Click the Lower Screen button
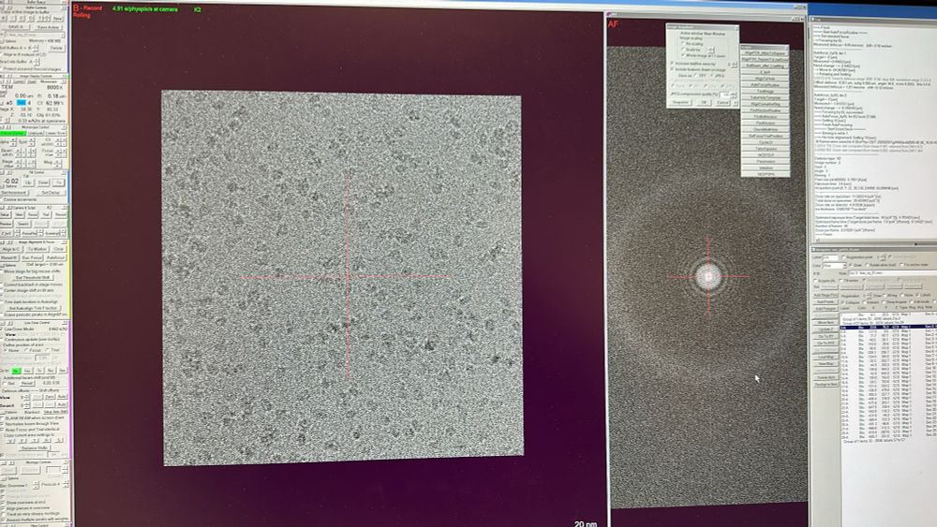This screenshot has height=527, width=937. click(x=56, y=133)
